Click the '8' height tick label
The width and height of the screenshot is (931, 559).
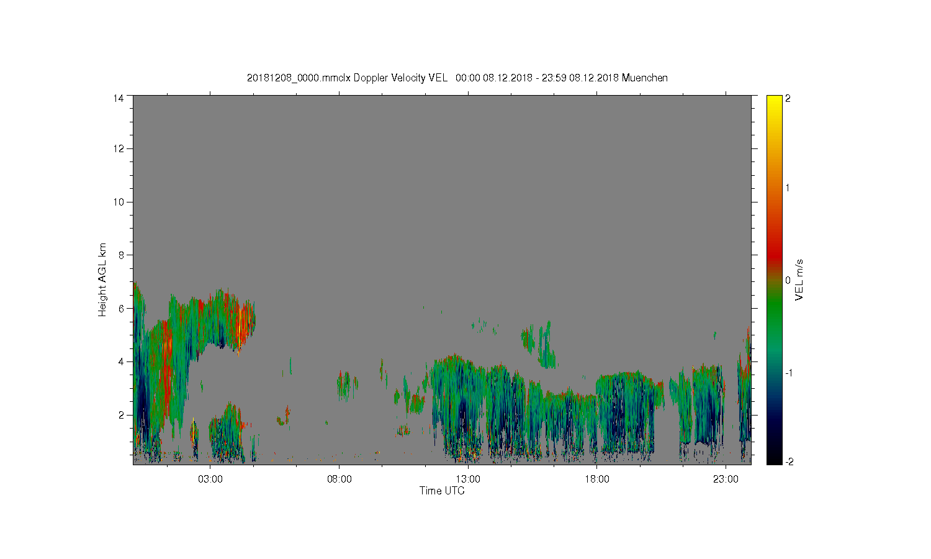[121, 255]
